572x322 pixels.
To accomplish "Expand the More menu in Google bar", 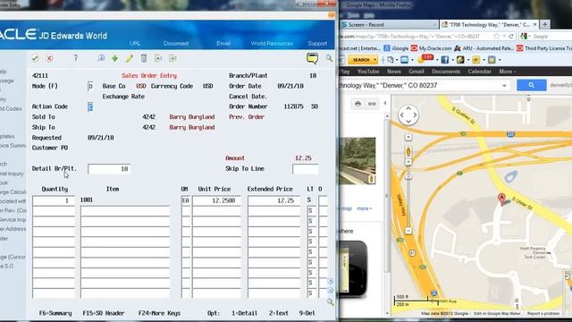I will 507,72.
